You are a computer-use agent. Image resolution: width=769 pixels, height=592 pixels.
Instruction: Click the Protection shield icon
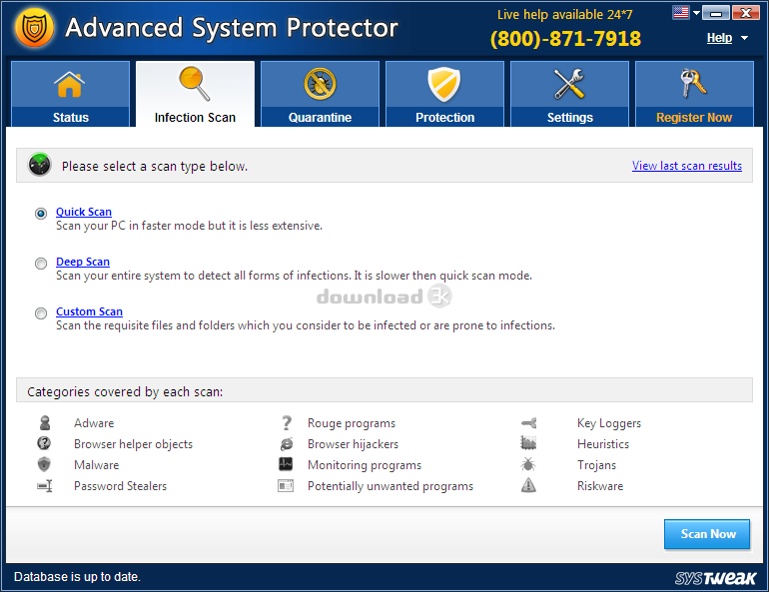tap(444, 84)
